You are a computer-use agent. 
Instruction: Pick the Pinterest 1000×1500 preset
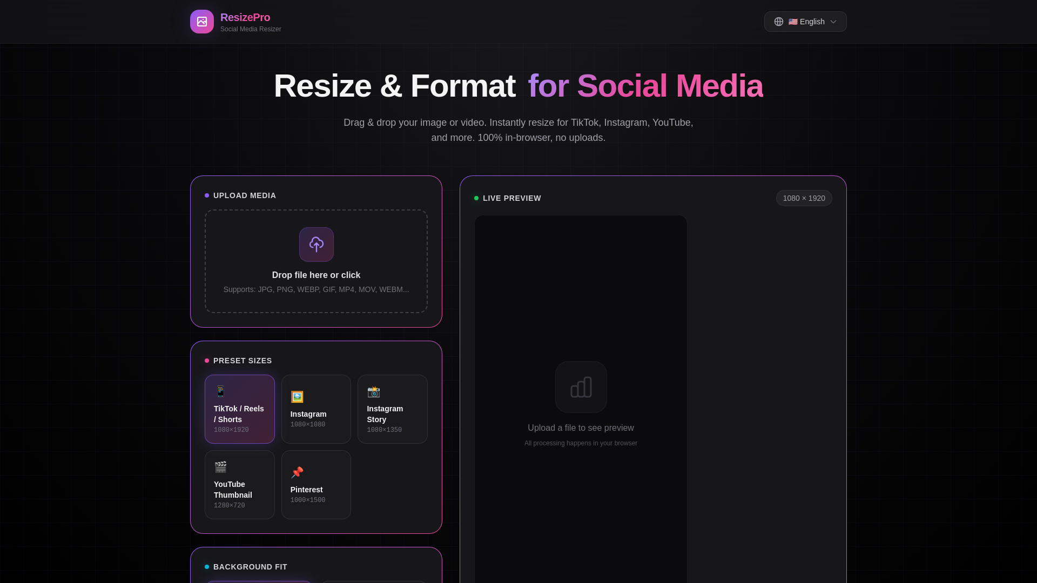tap(316, 485)
